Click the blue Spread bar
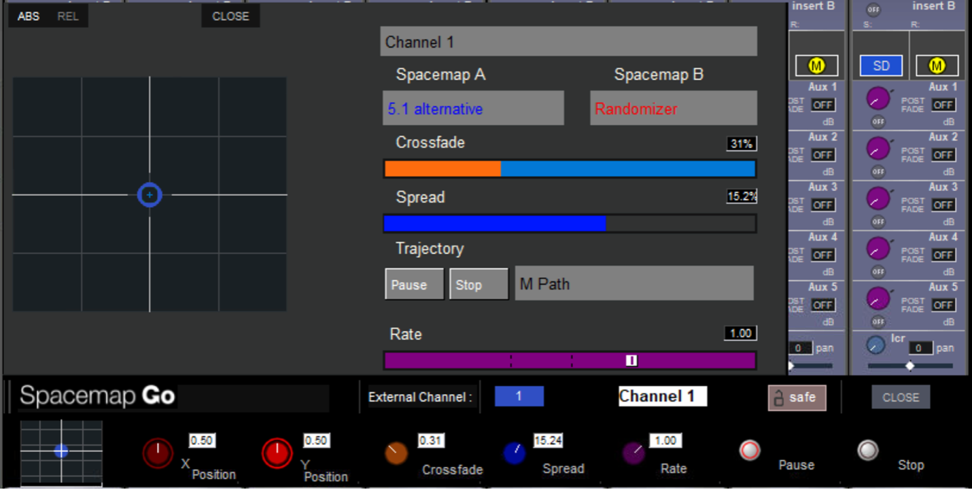972x492 pixels. [570, 224]
